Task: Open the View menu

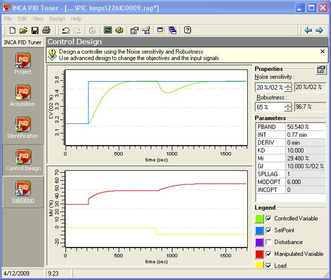Action: click(38, 19)
